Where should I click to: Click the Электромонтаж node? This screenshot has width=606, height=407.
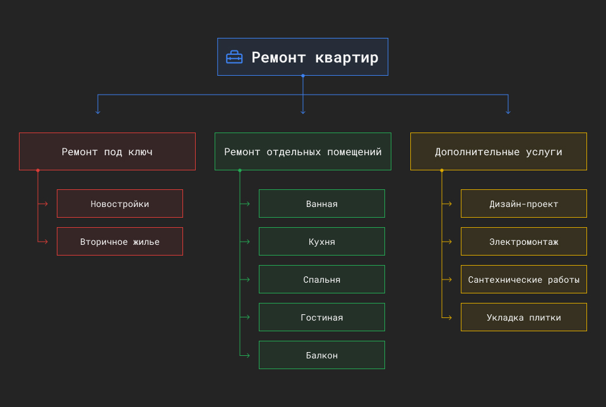point(524,241)
